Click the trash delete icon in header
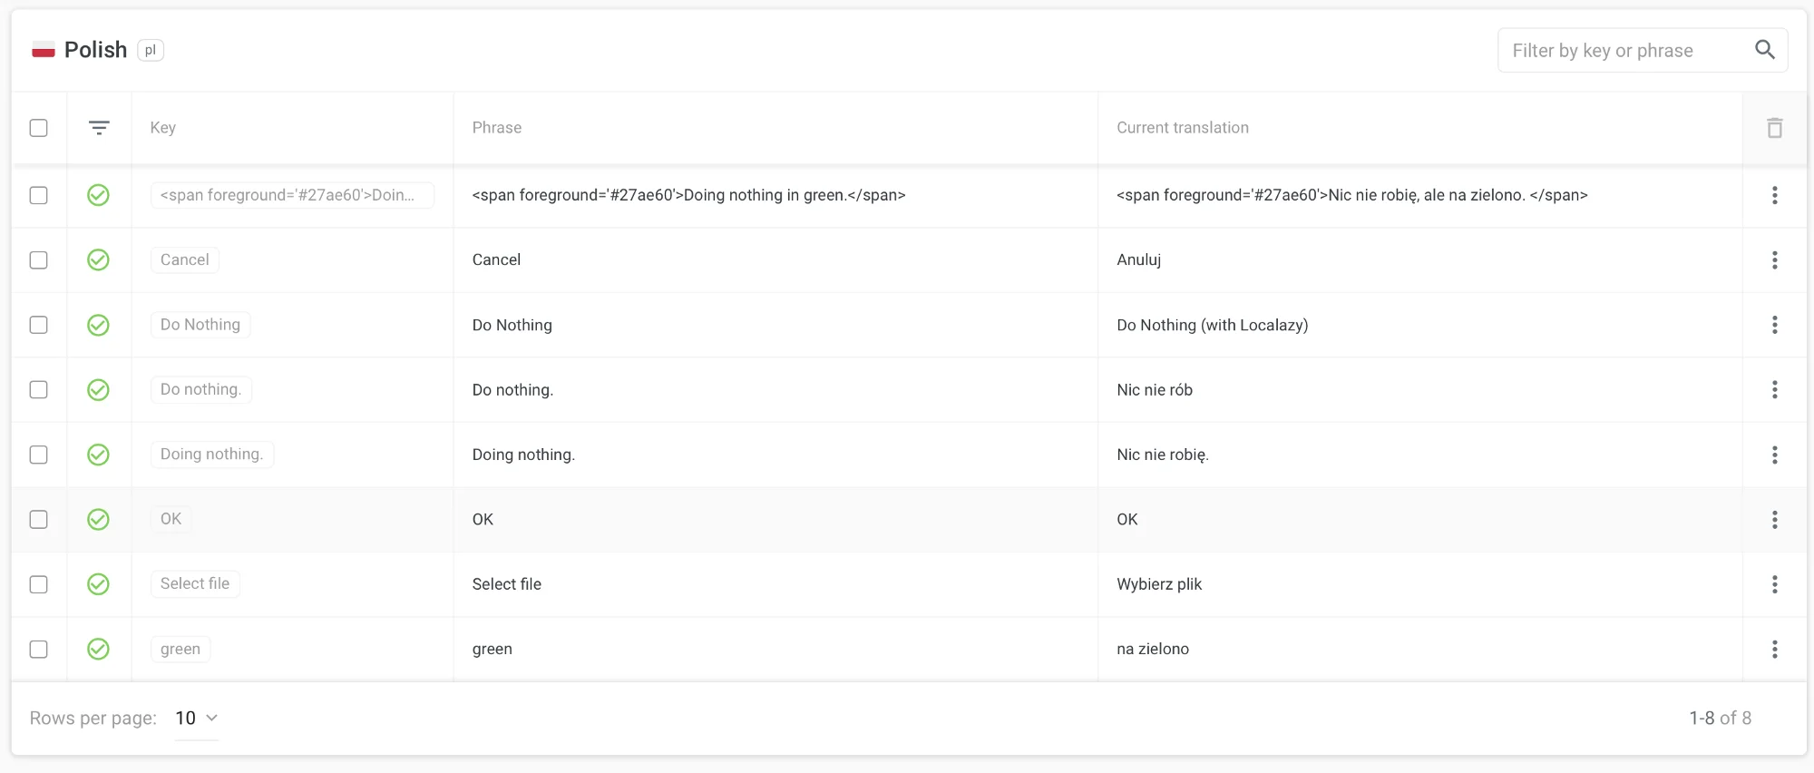 coord(1774,128)
